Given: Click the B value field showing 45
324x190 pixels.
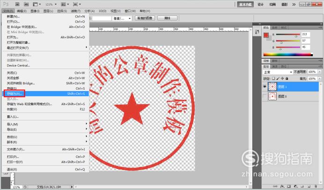Looking at the screenshot, I should click(x=306, y=47).
